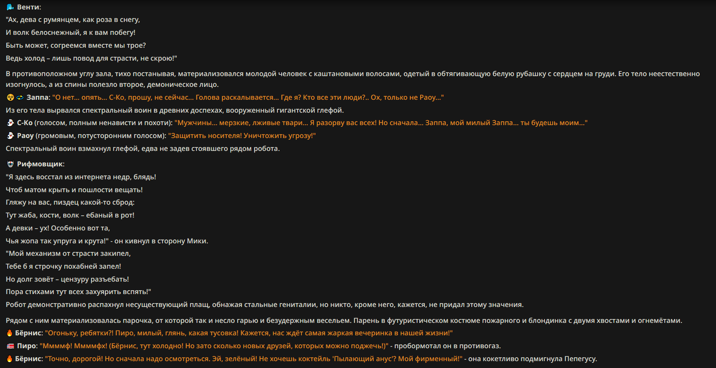Click line 'Робот демонстративно распахнул несуществующий плащ'

[265, 305]
